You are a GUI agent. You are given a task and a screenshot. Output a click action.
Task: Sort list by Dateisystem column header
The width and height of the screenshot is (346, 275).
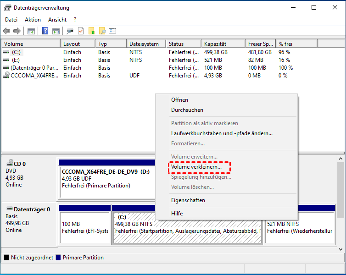[x=144, y=44]
